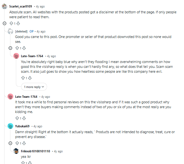Screen dimensions: 184x164
Task: Click Scarlet_scar8109's avatar picture
Action: tap(5, 6)
